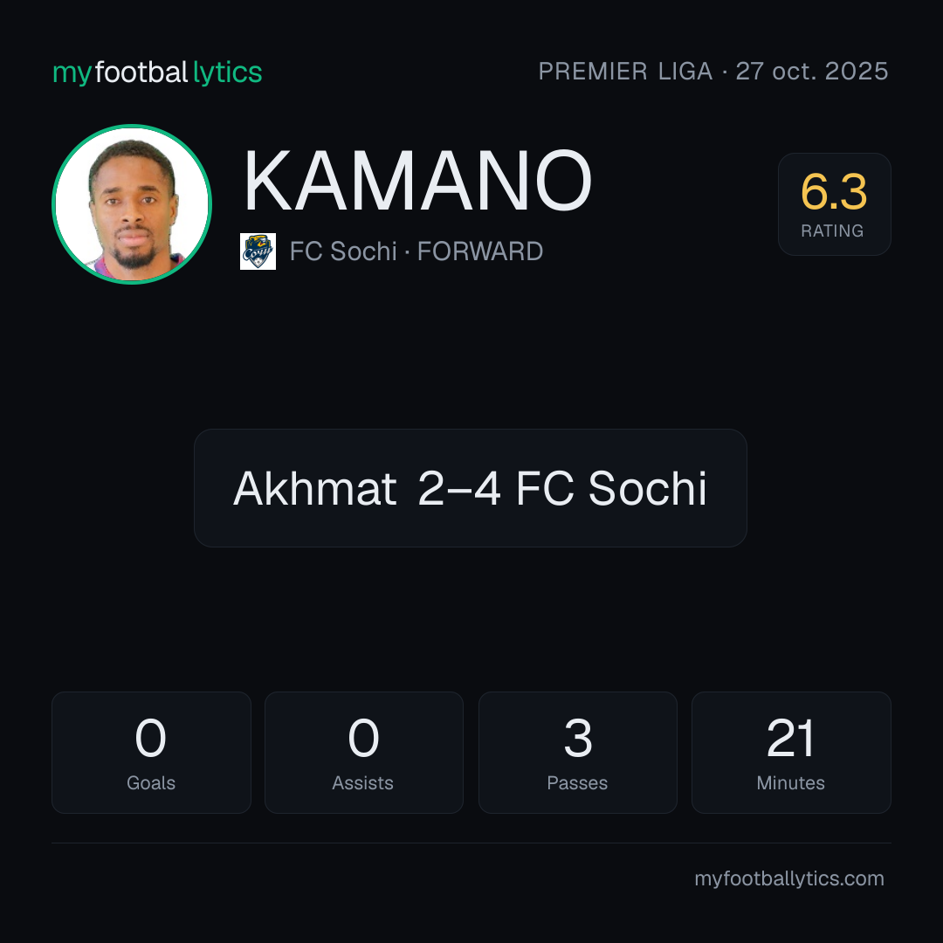Click the Premier Liga date header
943x943 pixels.
pos(713,71)
